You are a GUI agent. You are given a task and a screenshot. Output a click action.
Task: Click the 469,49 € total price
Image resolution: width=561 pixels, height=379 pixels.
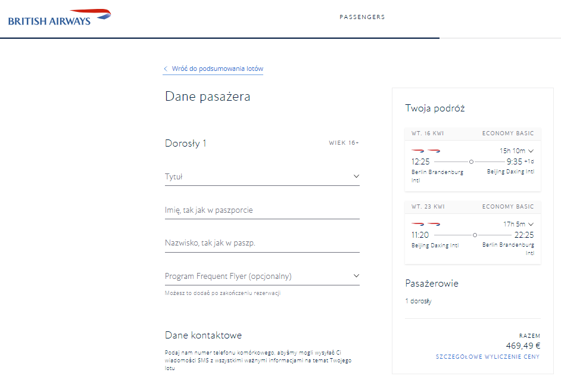point(523,346)
